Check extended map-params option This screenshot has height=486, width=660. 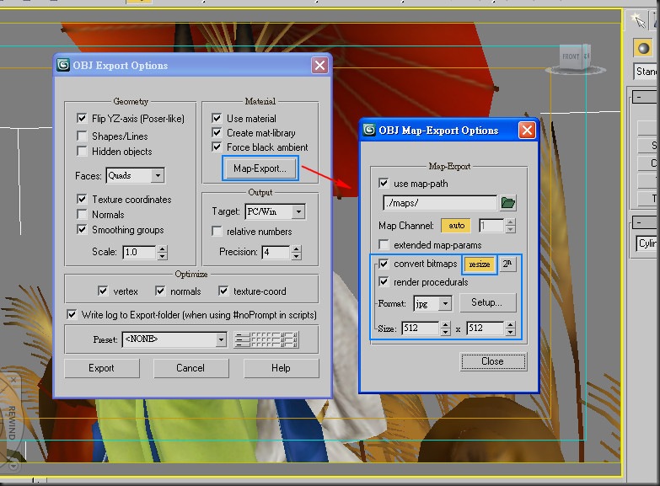[384, 244]
